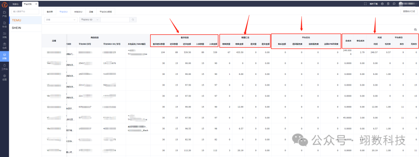Viewport: 419px width, 157px height.
Task: Toggle fullscreen icon in top bar
Action: (x=365, y=4)
